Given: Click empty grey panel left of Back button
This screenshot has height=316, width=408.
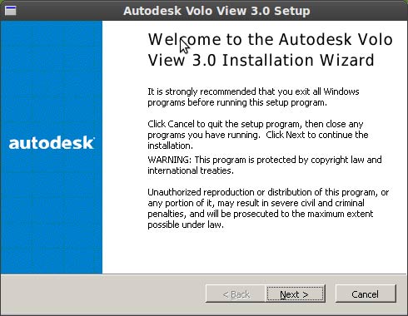Looking at the screenshot, I should point(102,294).
